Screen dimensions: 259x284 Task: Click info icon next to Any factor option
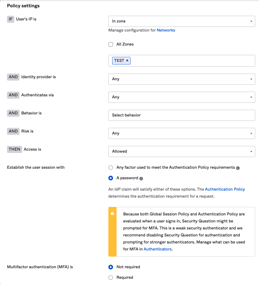click(238, 168)
